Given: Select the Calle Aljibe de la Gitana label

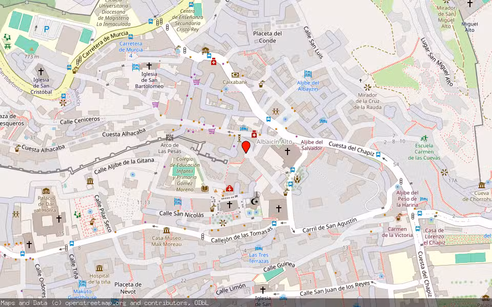Looking at the screenshot, I should (x=124, y=166).
